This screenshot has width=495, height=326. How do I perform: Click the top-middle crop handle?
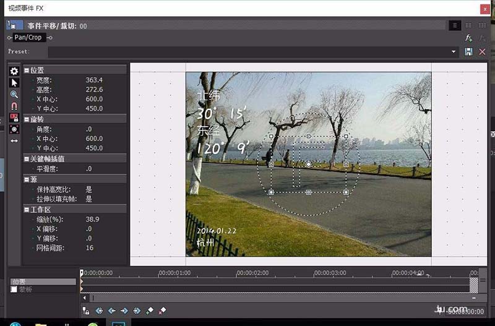tap(308, 136)
